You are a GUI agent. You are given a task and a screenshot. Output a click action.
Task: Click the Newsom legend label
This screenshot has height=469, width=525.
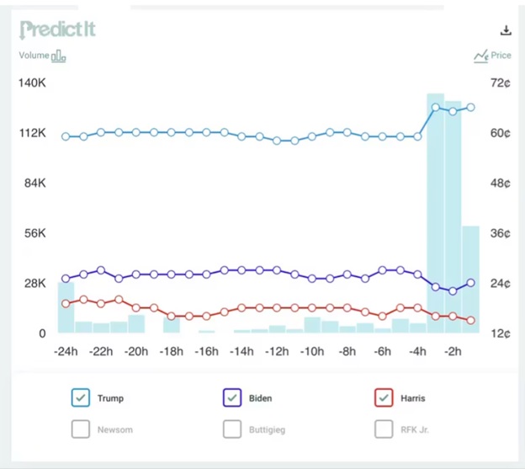pyautogui.click(x=114, y=429)
